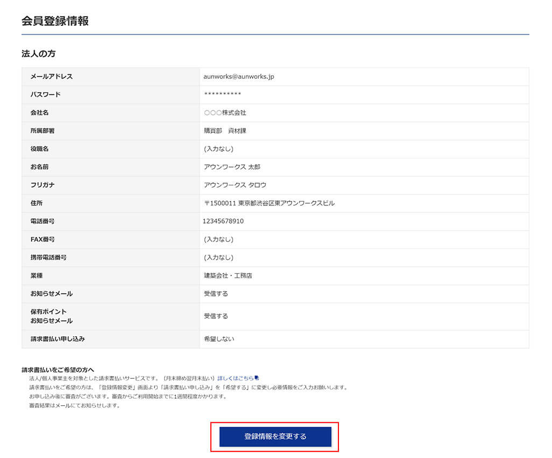Select industry value 建築会社・工務店
552x458 pixels.
(228, 275)
